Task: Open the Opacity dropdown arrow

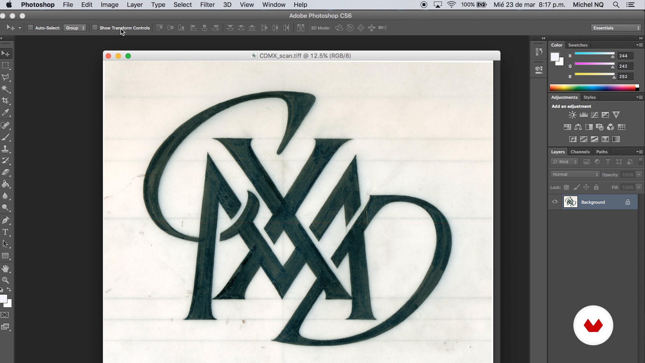Action: [639, 174]
